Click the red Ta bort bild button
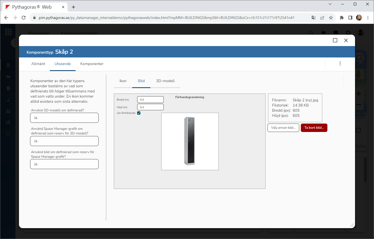 [x=314, y=128]
